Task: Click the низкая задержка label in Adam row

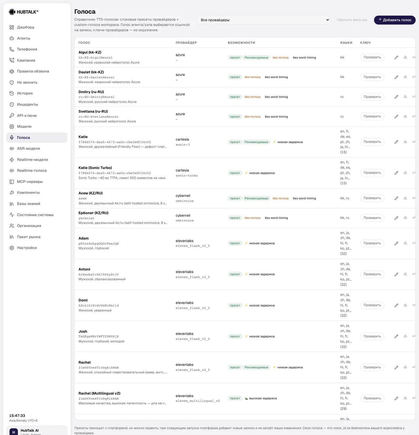Action: point(262,243)
